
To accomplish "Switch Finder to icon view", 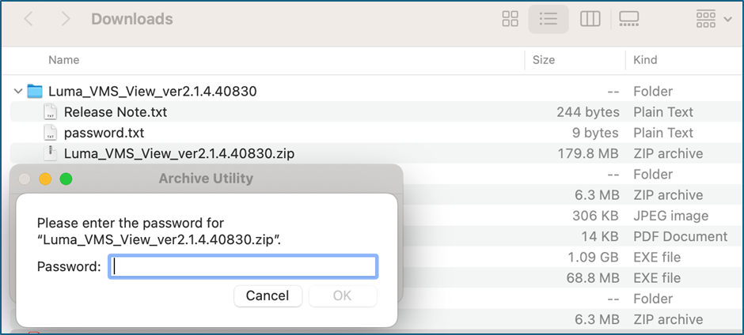I will (510, 19).
